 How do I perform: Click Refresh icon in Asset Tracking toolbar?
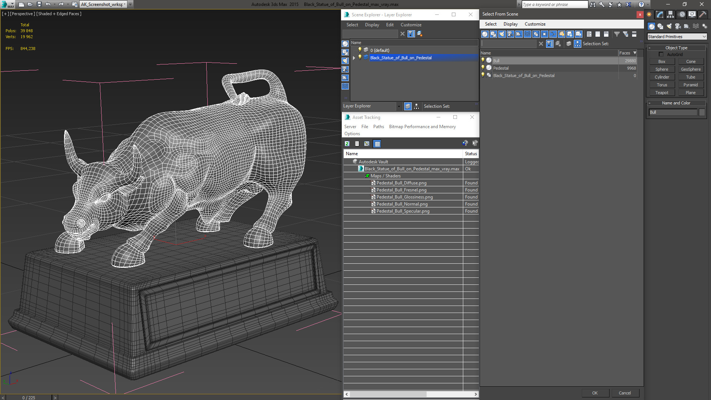pos(347,144)
